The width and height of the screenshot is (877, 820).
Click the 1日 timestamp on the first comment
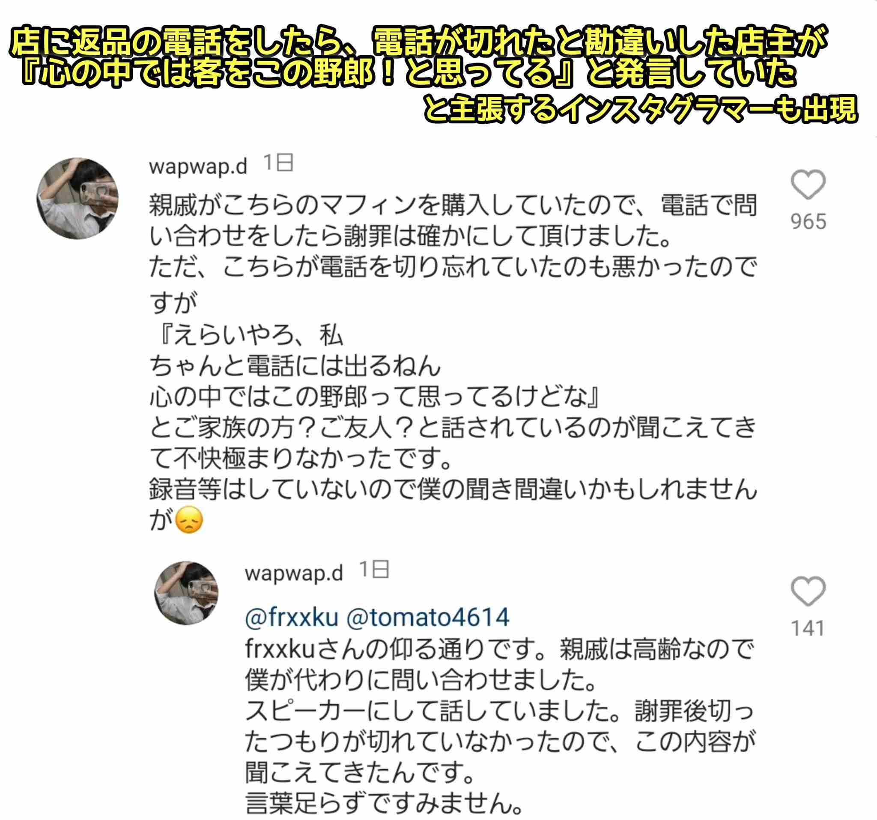point(278,163)
